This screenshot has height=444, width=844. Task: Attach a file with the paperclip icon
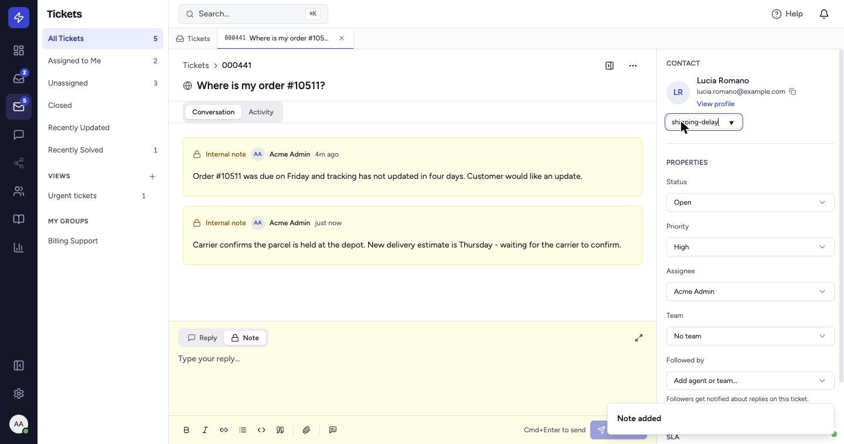coord(307,430)
